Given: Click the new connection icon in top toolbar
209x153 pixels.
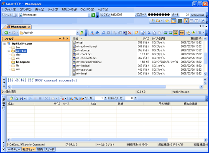Looking at the screenshot, I should click(153, 21).
